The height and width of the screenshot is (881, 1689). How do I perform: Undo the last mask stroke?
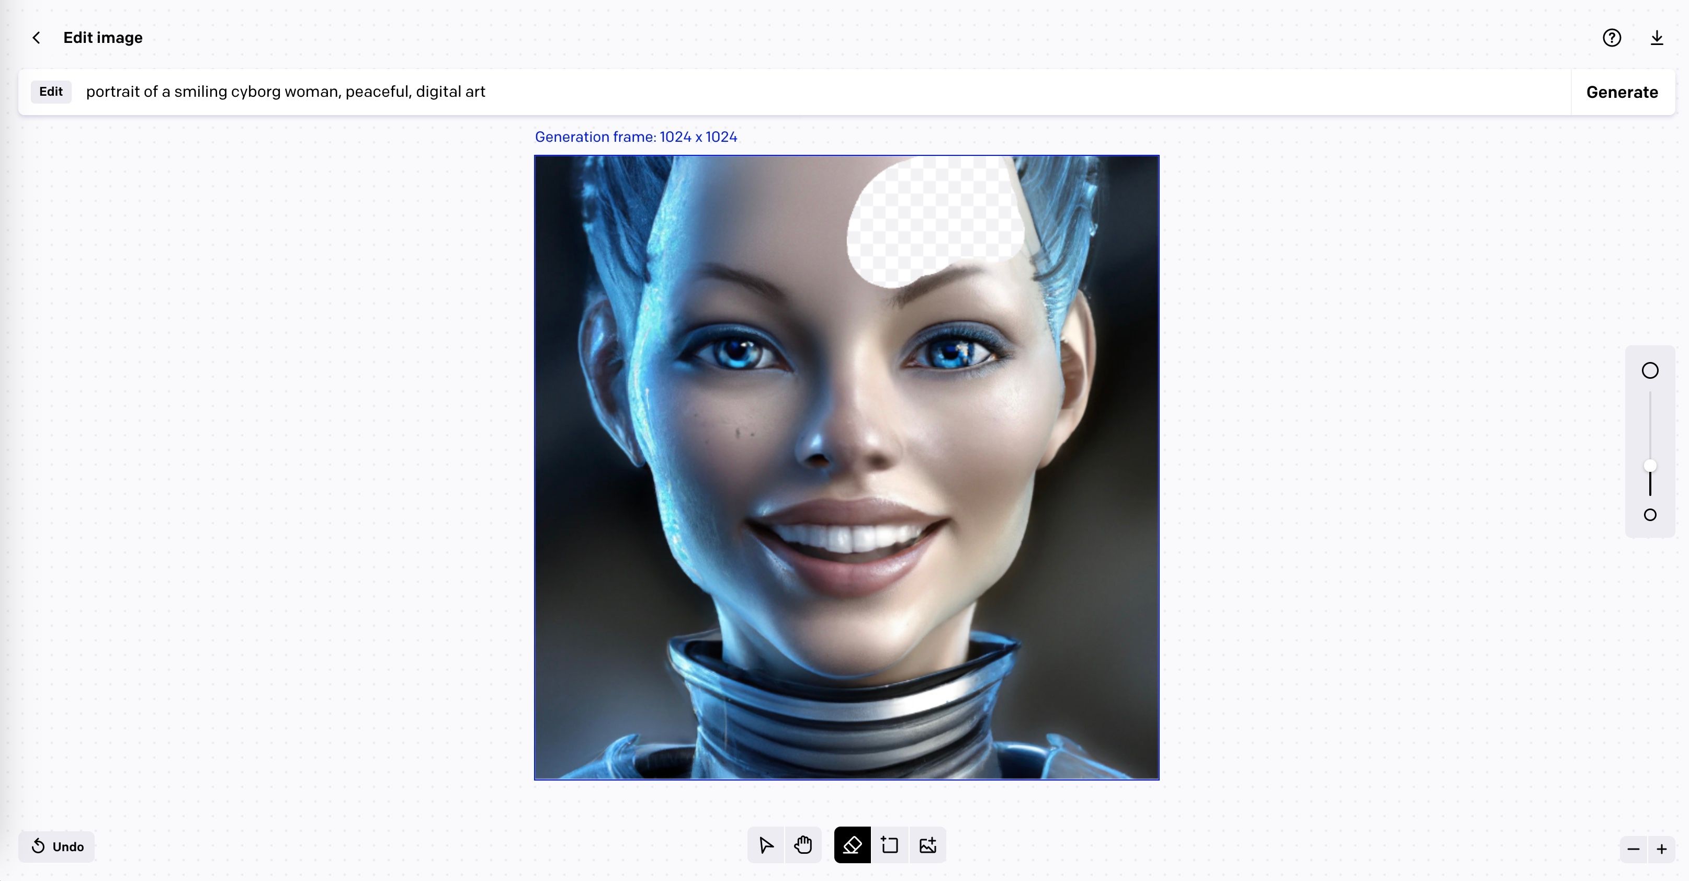56,846
